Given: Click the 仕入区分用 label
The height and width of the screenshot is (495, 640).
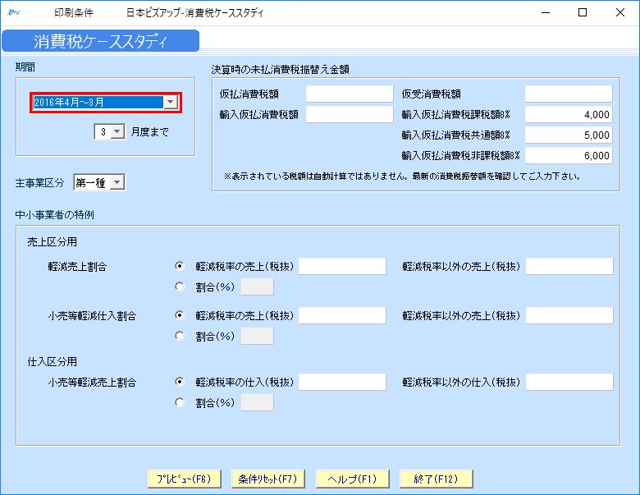Looking at the screenshot, I should (x=52, y=361).
